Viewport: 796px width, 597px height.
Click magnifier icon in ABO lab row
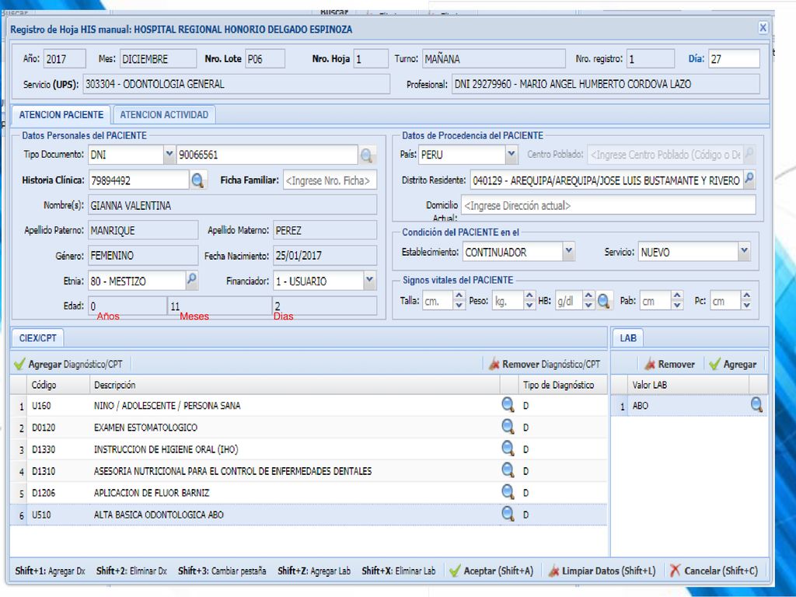[756, 404]
